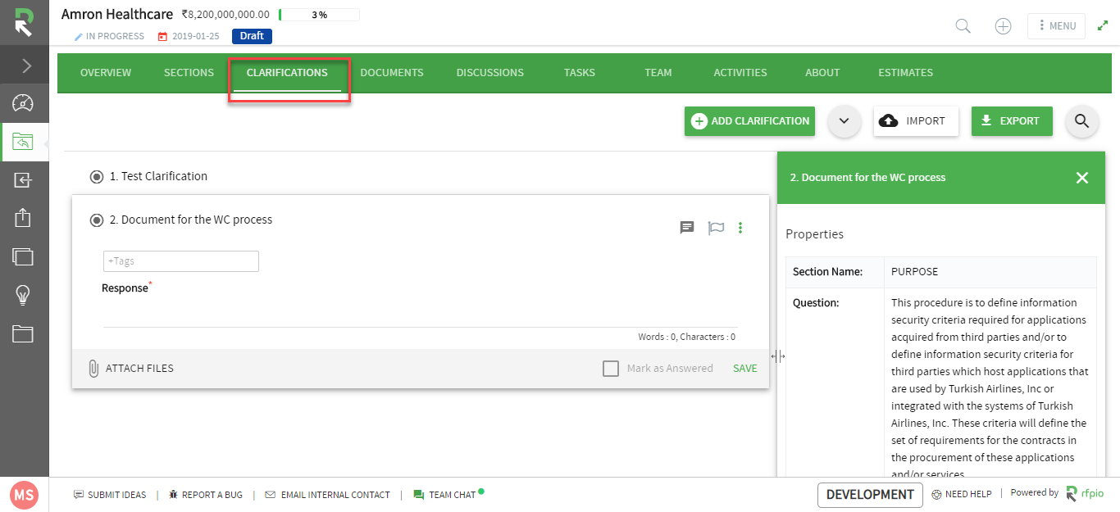Select radio for Document for the WC process
1120x512 pixels.
[97, 220]
